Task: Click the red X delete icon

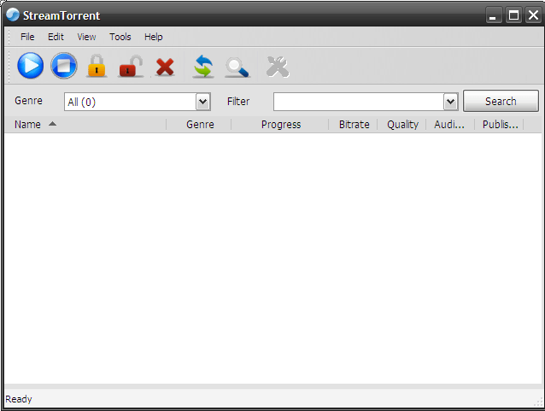Action: tap(165, 67)
